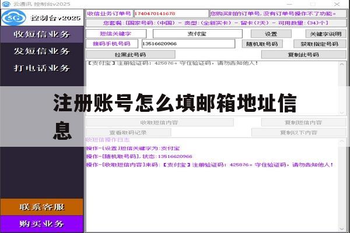Screen dimensions: 350x233
Task: Click 拉黑此号码 button
Action: click(x=130, y=55)
